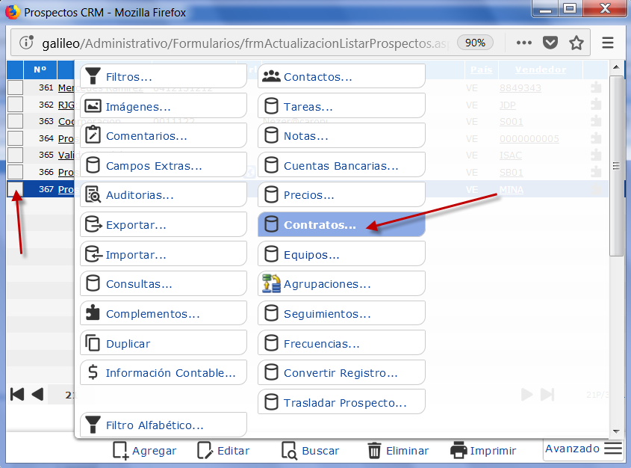Check the box for row 361

tap(15, 87)
